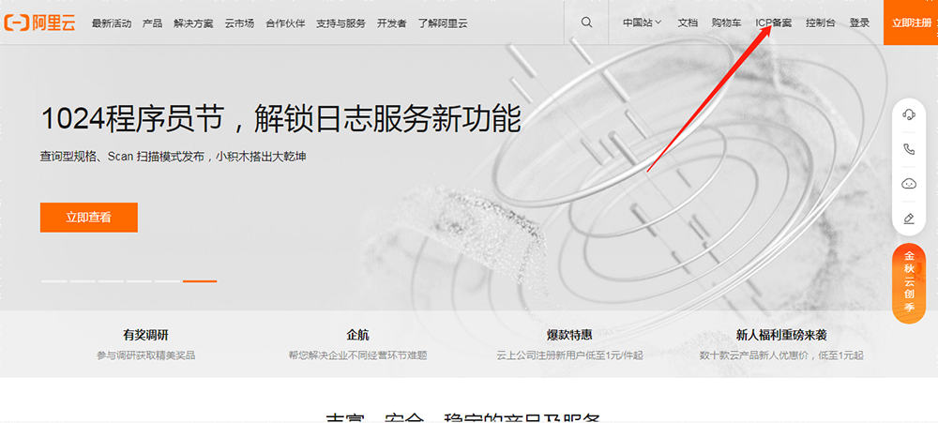Screen dimensions: 938x423
Task: Expand the 了解阿里云 menu
Action: click(x=443, y=23)
